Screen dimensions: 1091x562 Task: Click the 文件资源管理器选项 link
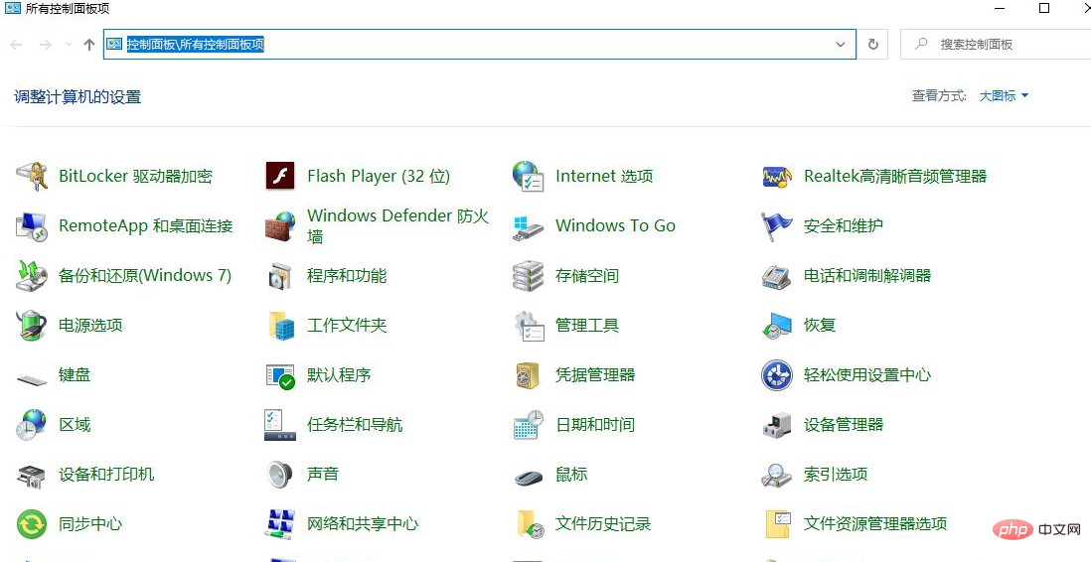click(x=875, y=523)
